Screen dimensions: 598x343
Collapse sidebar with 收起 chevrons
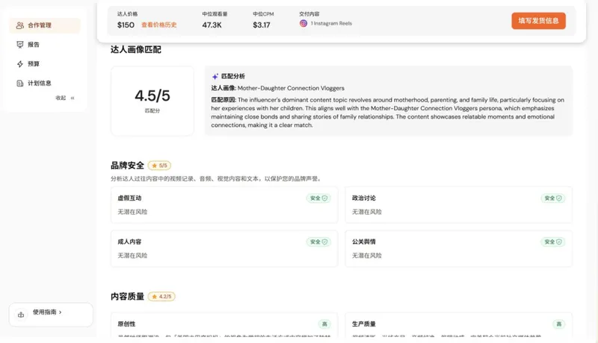click(x=73, y=98)
